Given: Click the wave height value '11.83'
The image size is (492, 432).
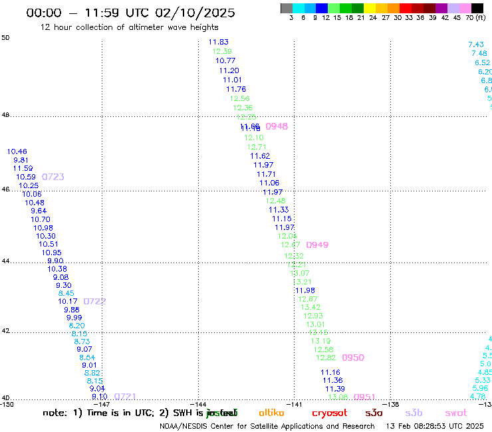Looking at the screenshot, I should [x=219, y=42].
